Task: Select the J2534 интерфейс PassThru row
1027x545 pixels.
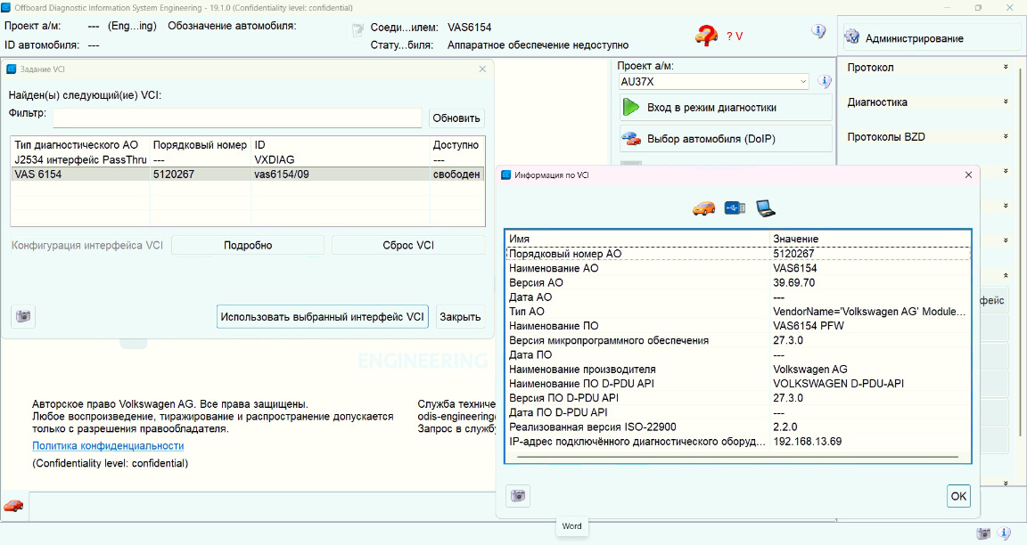Action: click(x=248, y=159)
